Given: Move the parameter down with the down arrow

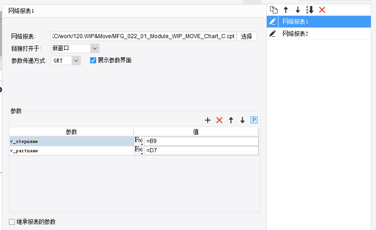Looking at the screenshot, I should click(243, 120).
